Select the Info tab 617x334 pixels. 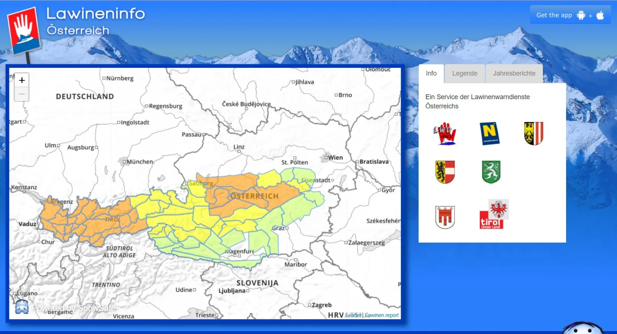click(431, 73)
